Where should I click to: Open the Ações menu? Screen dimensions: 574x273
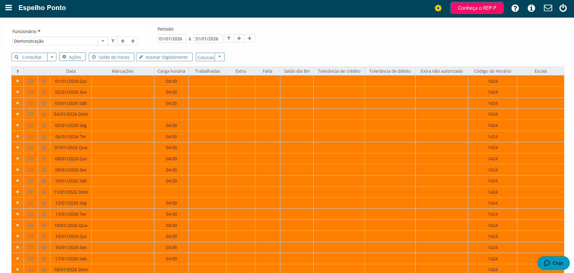(x=72, y=57)
